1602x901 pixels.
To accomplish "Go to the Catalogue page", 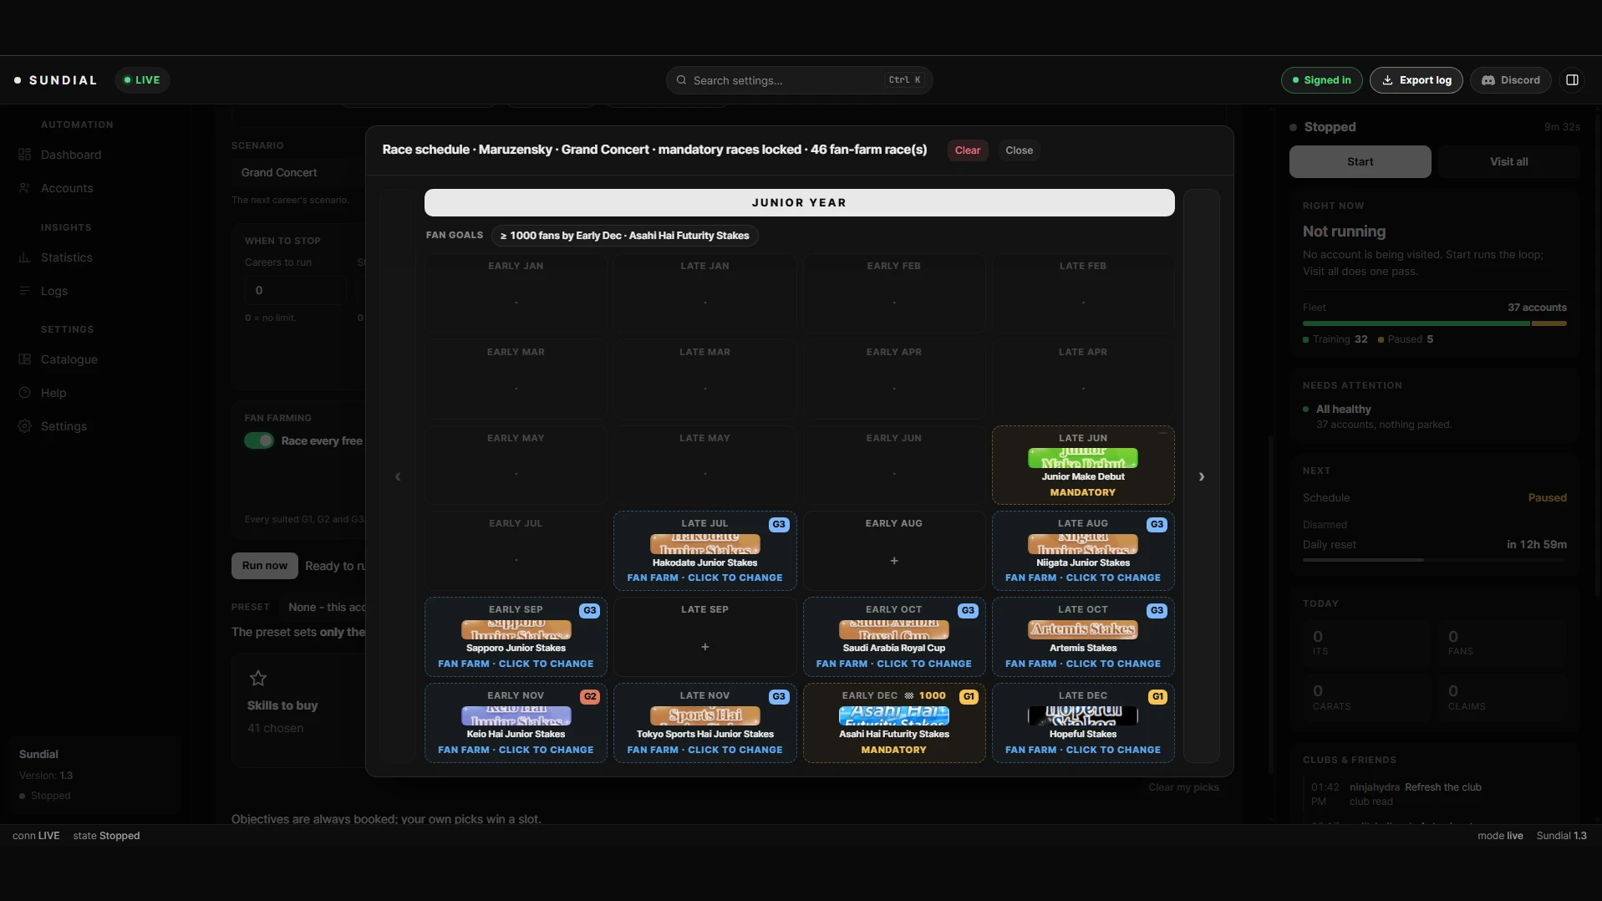I will click(69, 359).
